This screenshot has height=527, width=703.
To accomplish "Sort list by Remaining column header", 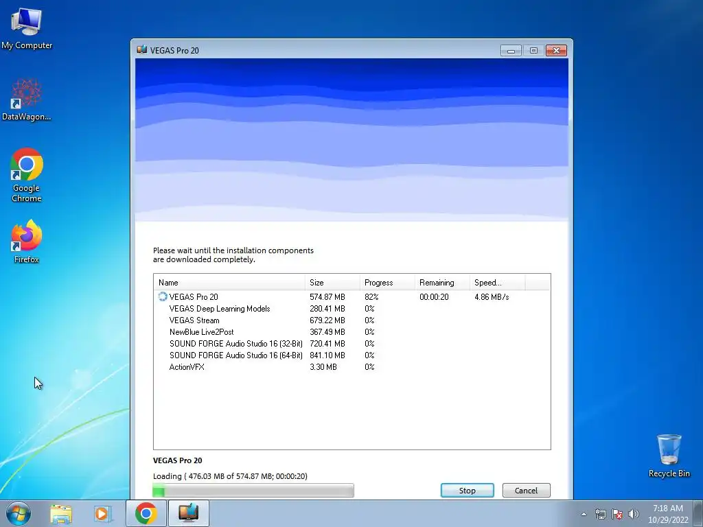I will tap(442, 282).
